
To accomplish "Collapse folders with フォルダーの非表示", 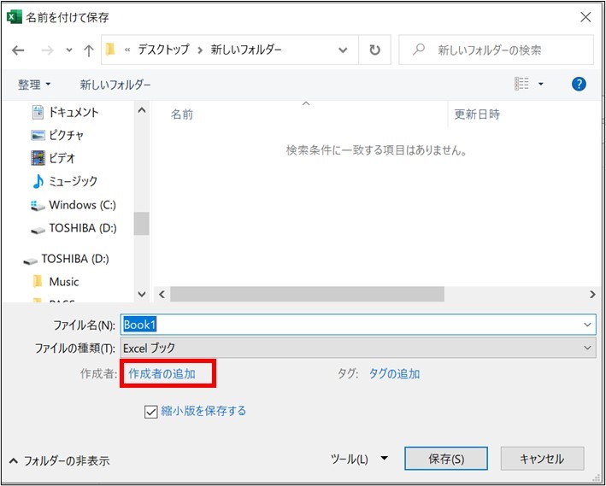I will pos(60,461).
